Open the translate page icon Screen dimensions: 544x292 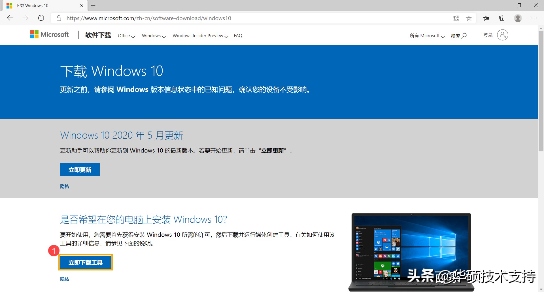click(x=456, y=18)
